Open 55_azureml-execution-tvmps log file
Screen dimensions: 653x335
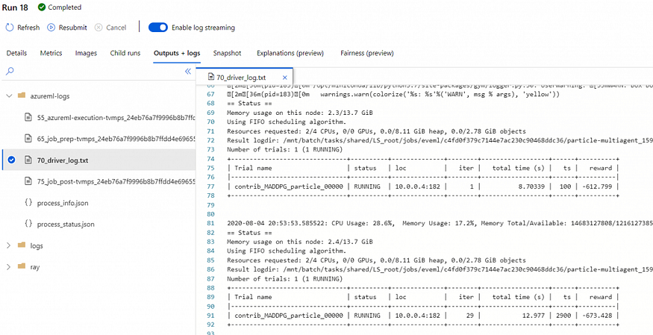click(x=116, y=117)
